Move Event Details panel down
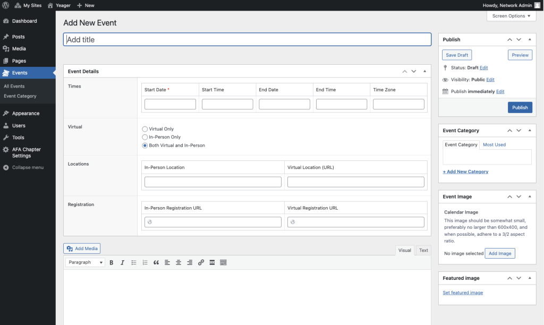Viewport: 544px width, 325px height. (414, 72)
